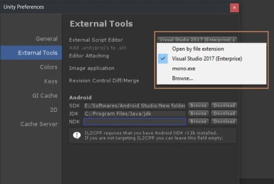Open the Keys preferences section
Screen dimensions: 274x184
point(51,81)
